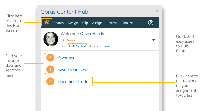Viewport: 201px width, 111px height.
Task: Go to the Home screen icon
Action: 46,22
